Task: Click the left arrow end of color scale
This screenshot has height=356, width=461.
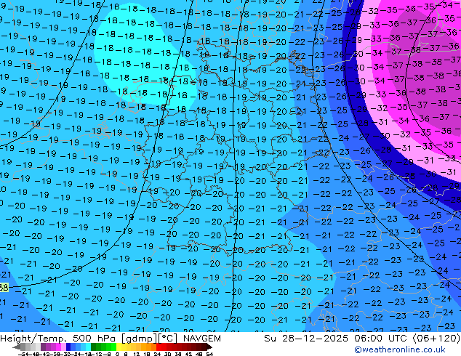Action: tap(17, 347)
